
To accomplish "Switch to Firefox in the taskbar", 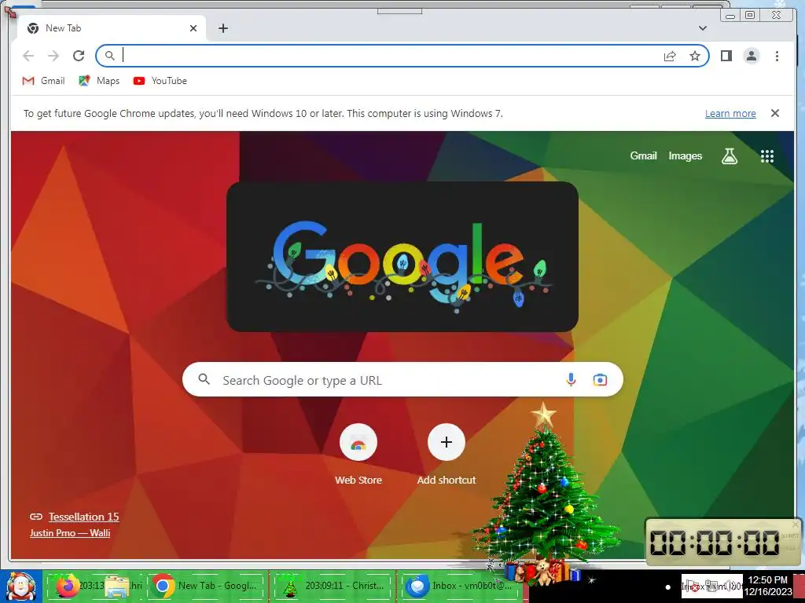I will (68, 586).
